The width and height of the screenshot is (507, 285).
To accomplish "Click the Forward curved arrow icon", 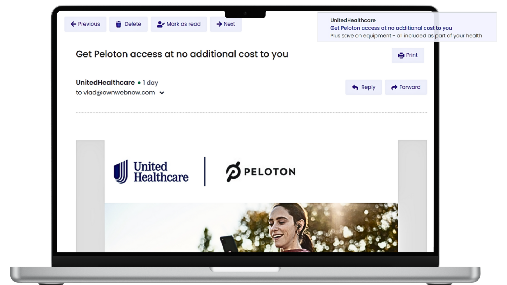I will click(394, 87).
